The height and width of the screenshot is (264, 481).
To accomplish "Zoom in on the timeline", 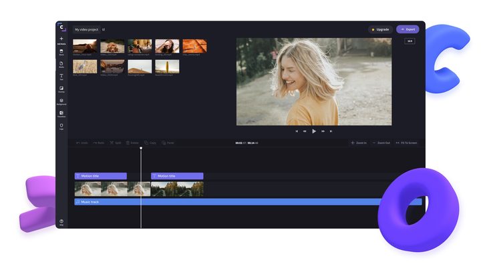I will point(359,143).
